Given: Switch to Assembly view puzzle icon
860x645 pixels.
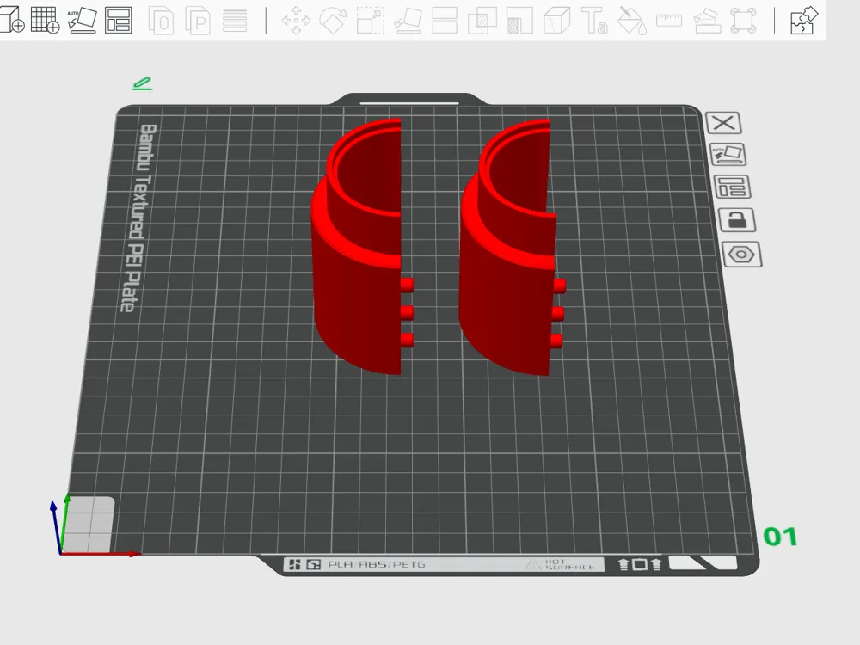Looking at the screenshot, I should point(804,21).
